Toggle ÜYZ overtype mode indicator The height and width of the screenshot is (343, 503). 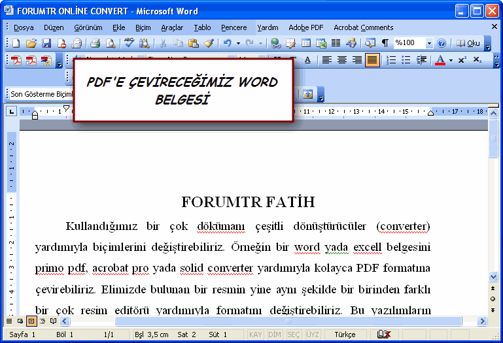(x=313, y=335)
